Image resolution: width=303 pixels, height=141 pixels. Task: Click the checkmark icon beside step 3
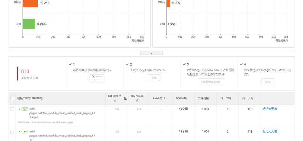[184, 64]
